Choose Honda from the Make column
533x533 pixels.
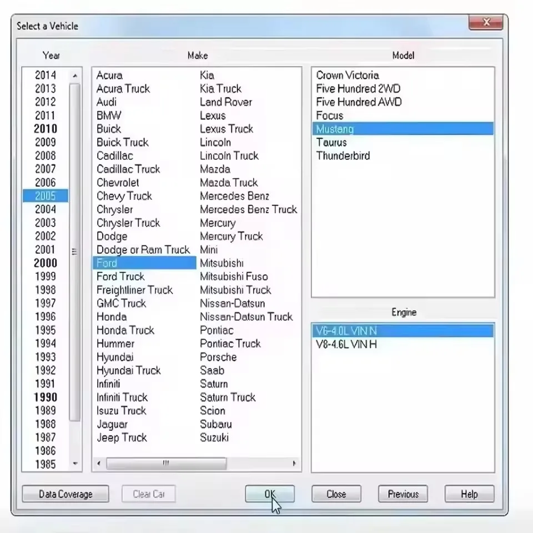pyautogui.click(x=111, y=316)
